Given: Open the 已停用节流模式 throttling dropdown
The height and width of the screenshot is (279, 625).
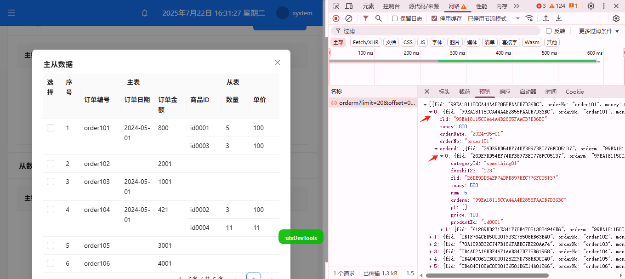Looking at the screenshot, I should 494,18.
